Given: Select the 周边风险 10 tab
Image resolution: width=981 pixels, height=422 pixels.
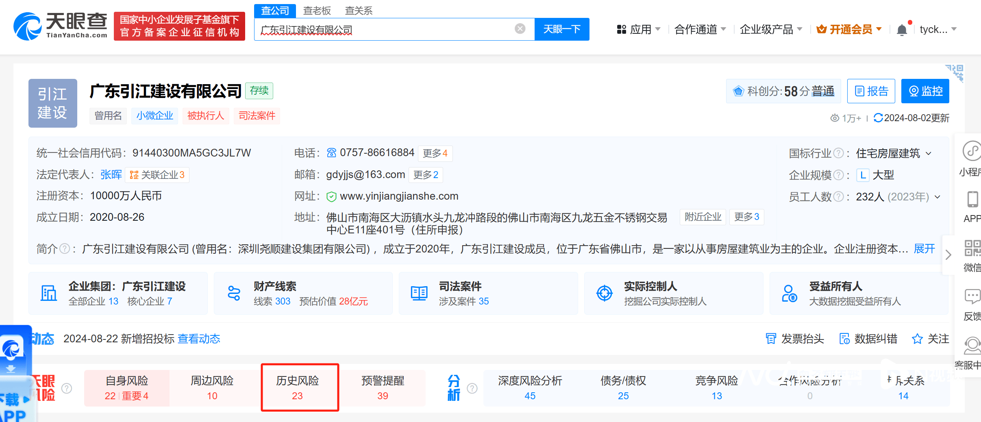Looking at the screenshot, I should [212, 388].
